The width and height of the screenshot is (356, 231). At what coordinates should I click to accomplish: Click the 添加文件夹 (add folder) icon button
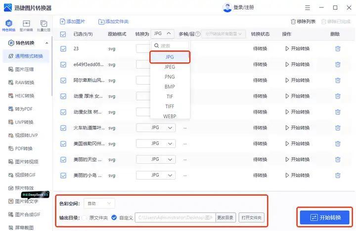click(x=101, y=22)
